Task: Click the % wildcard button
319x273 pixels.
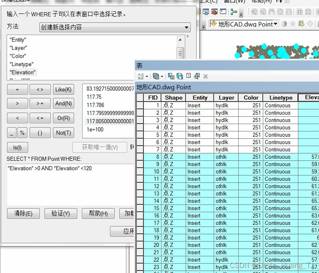Action: [x=22, y=133]
